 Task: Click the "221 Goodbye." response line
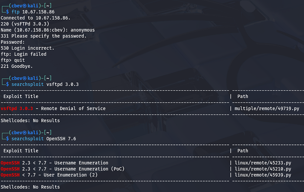pos(17,66)
